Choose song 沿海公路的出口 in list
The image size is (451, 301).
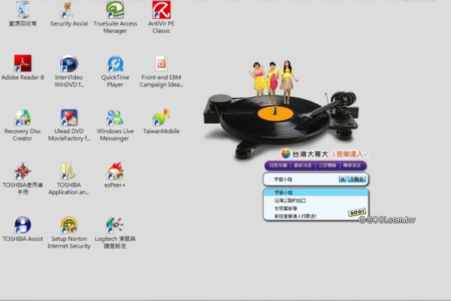[290, 200]
